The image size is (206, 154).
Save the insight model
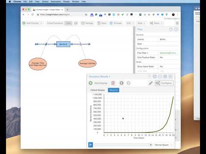tap(102, 23)
